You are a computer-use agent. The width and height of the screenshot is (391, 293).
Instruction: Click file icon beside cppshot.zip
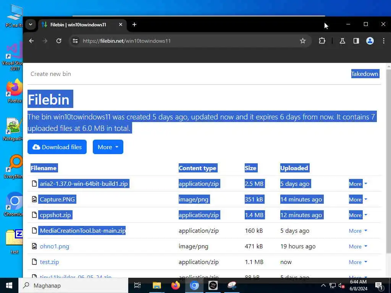pos(34,215)
